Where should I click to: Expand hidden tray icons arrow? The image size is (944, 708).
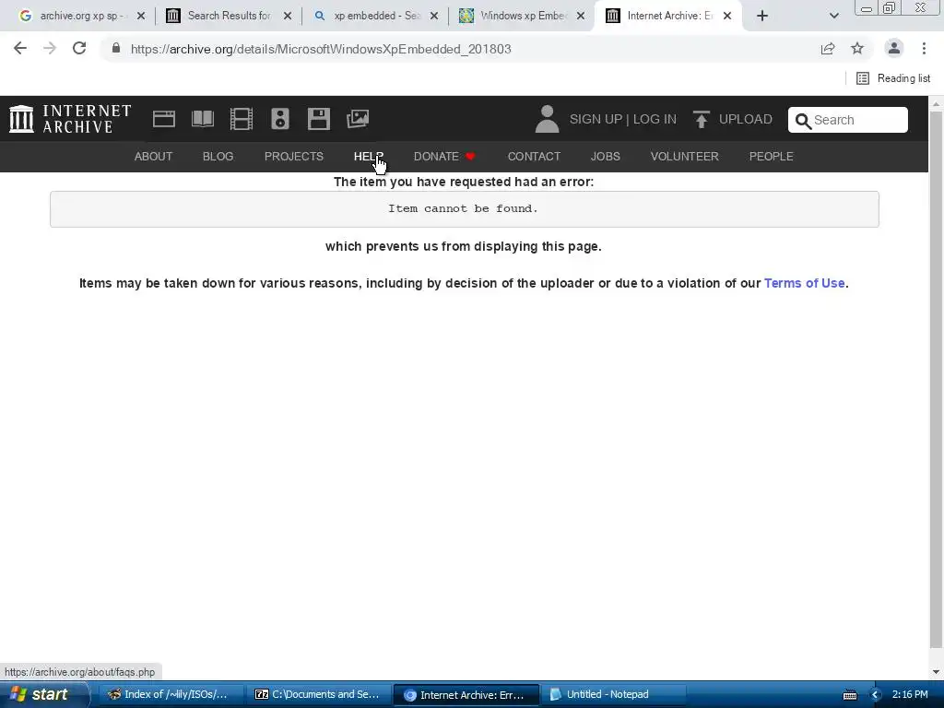(x=875, y=695)
